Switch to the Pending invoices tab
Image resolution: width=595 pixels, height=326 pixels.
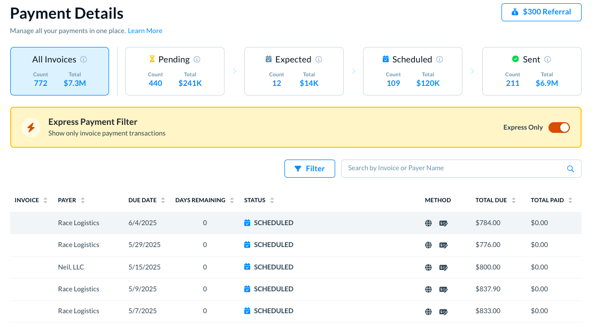tap(175, 71)
